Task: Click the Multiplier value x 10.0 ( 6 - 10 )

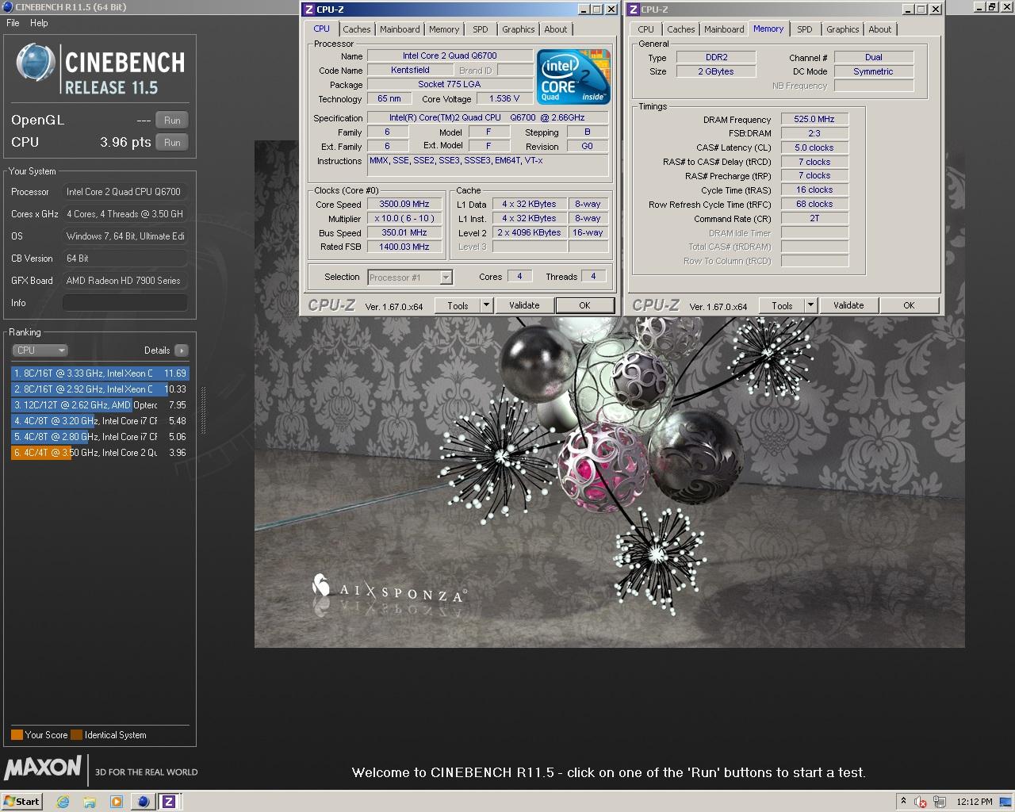Action: pyautogui.click(x=404, y=219)
